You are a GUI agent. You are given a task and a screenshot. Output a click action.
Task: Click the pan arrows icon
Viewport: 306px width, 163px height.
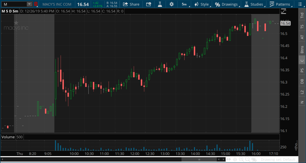[228, 159]
